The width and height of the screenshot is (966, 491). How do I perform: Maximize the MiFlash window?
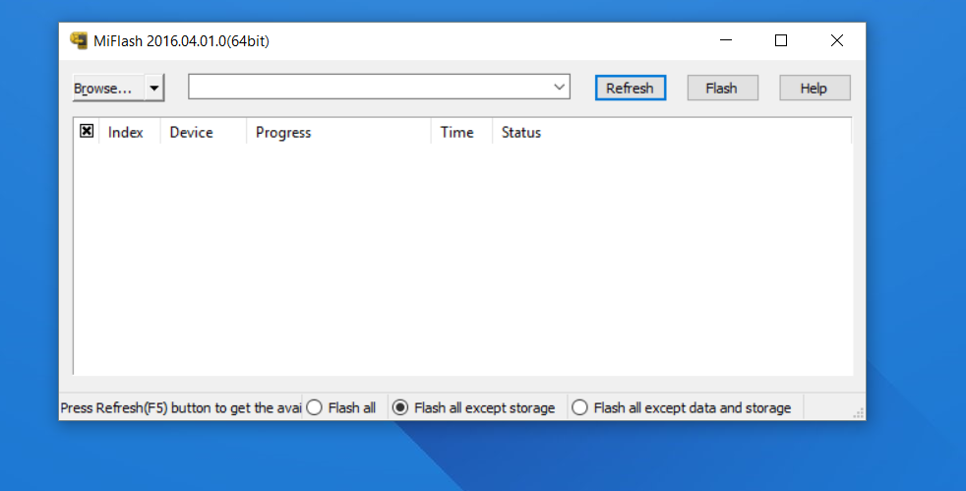pos(781,41)
